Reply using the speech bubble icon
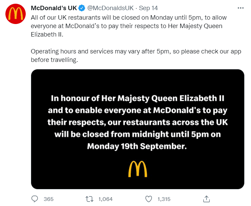This screenshot has height=206, width=251. coord(35,199)
